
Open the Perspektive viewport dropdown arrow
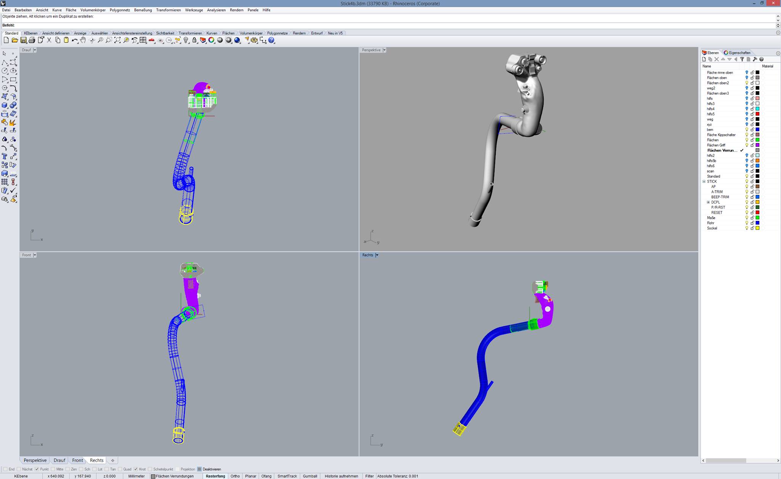384,50
